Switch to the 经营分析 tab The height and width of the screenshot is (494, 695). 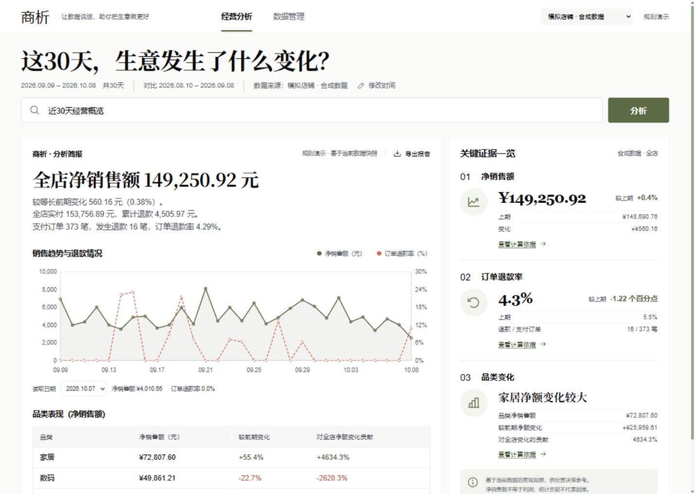[237, 17]
